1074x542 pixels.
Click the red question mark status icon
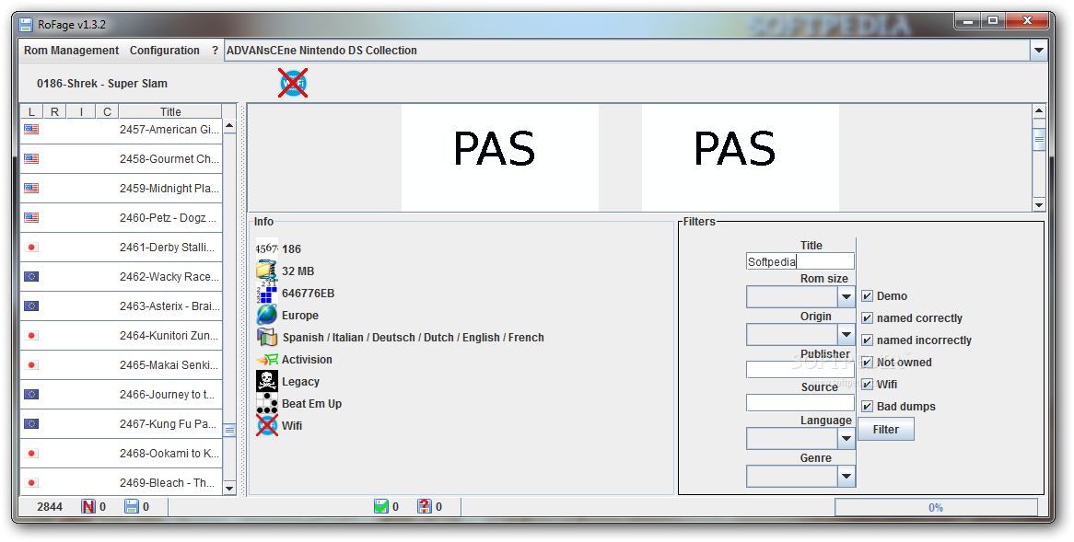[425, 506]
